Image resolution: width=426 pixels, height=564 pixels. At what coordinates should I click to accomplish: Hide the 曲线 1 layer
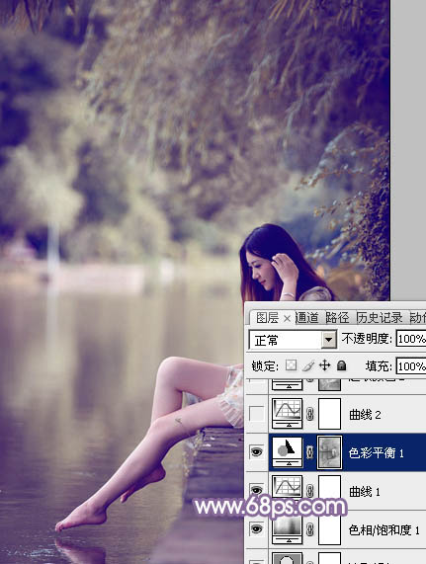coord(256,491)
